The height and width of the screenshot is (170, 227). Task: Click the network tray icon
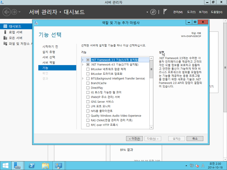pos(192,166)
